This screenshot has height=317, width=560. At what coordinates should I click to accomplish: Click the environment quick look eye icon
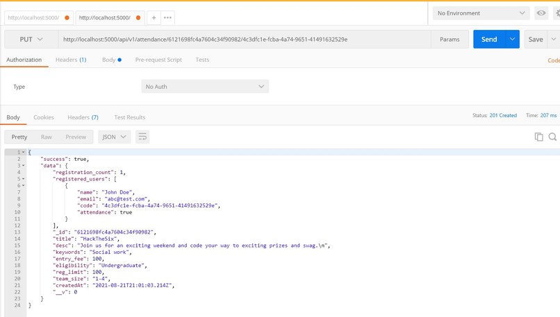click(x=541, y=13)
